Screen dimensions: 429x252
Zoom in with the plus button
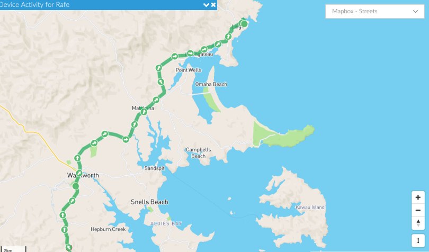pos(418,197)
